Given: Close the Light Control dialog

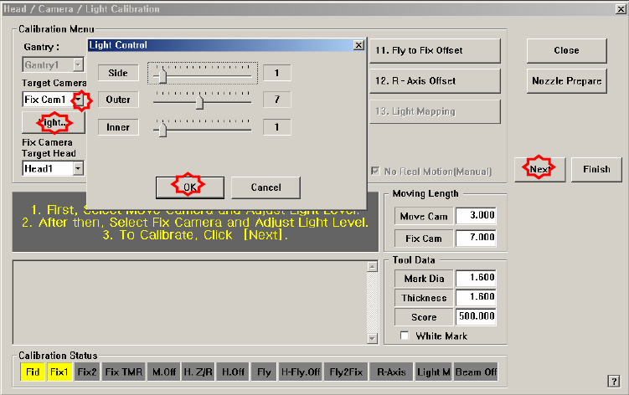Looking at the screenshot, I should click(x=358, y=45).
